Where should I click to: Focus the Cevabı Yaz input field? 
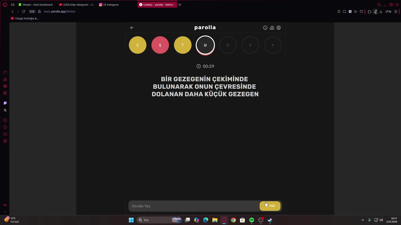coord(194,206)
